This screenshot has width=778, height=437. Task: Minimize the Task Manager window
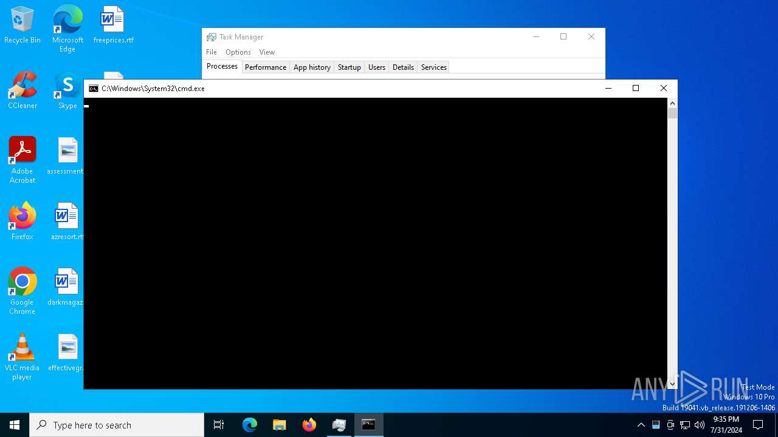pos(536,37)
